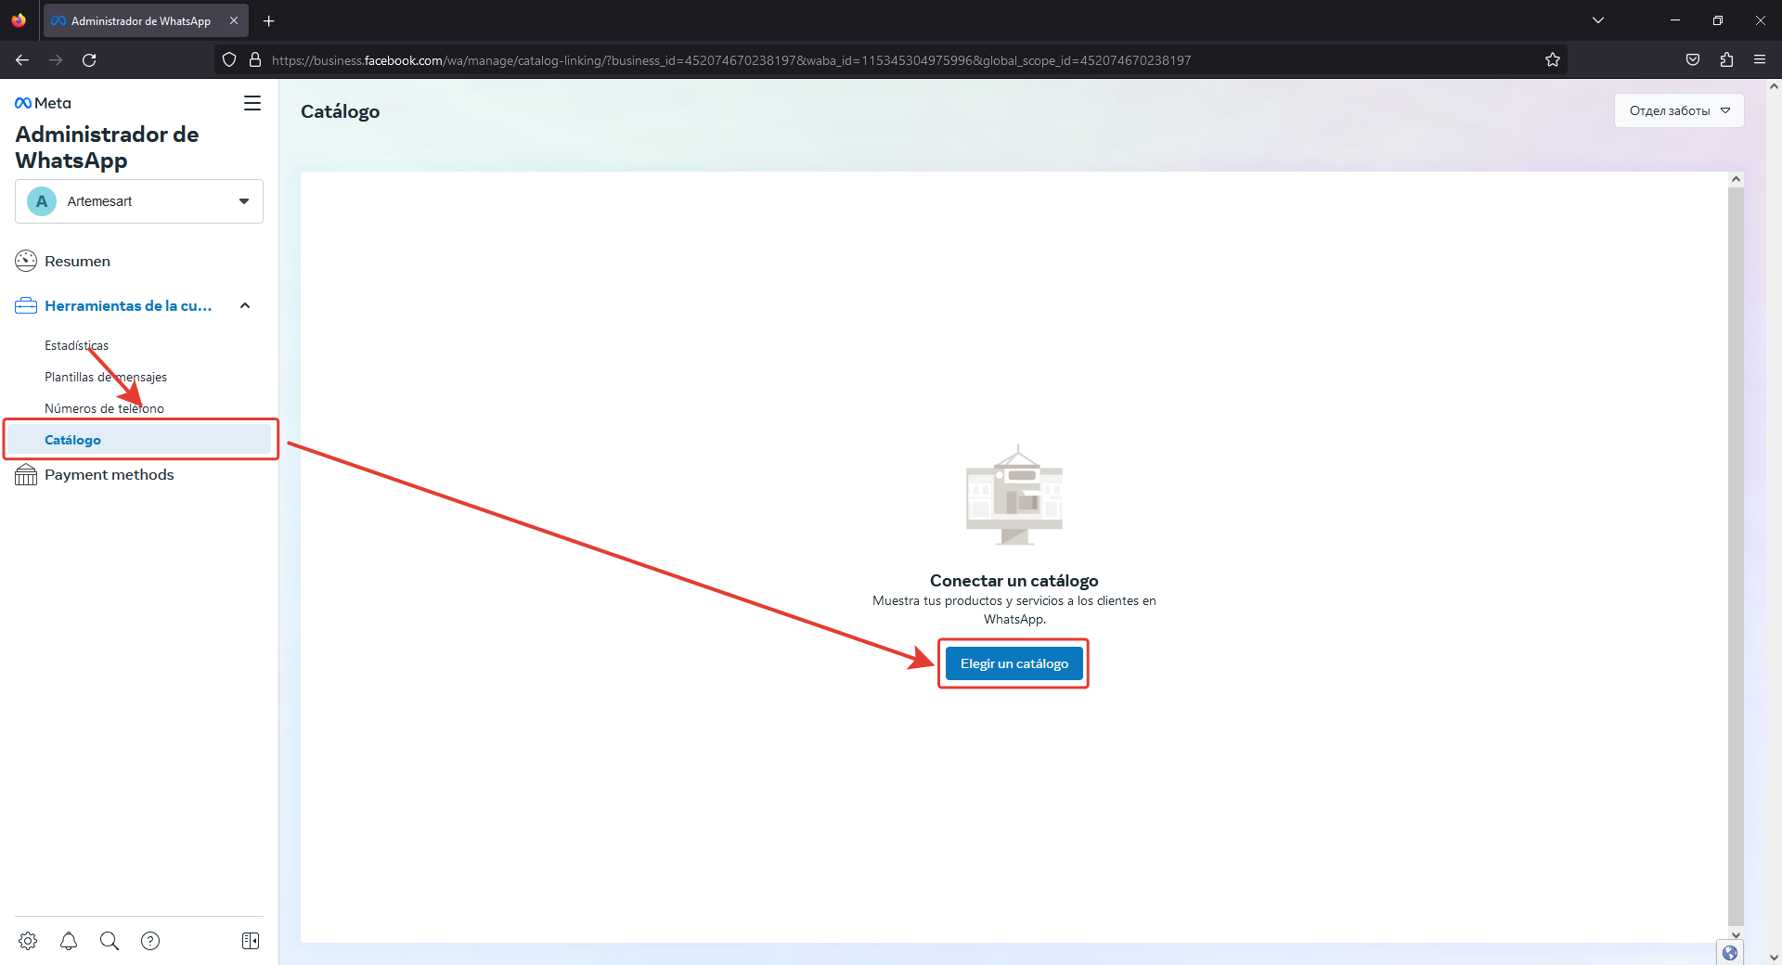The height and width of the screenshot is (965, 1782).
Task: Click the Administrador de WhatsApp title
Action: click(107, 148)
